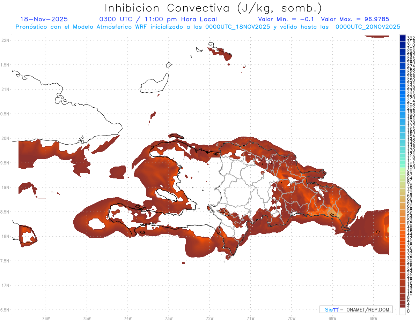
Task: Click colorbar value label '160'
Action: pyautogui.click(x=411, y=133)
